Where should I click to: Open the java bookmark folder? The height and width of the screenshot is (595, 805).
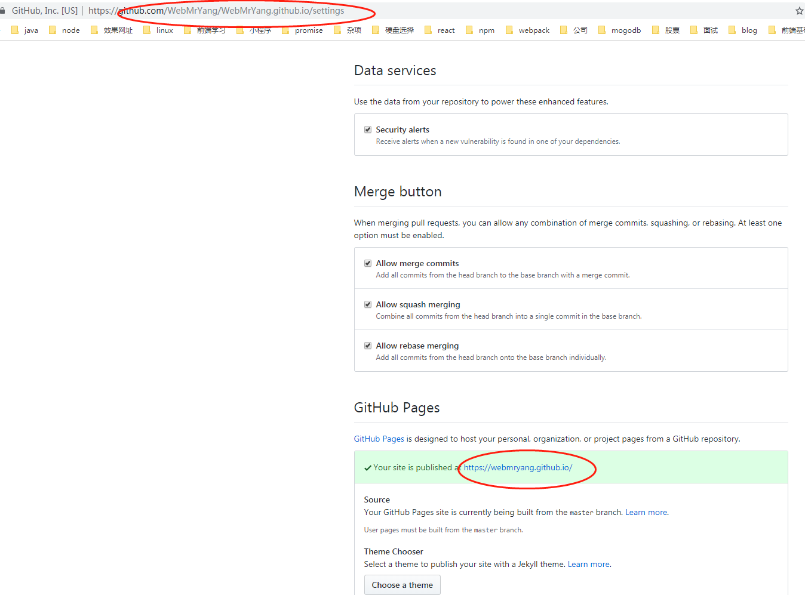pyautogui.click(x=24, y=30)
